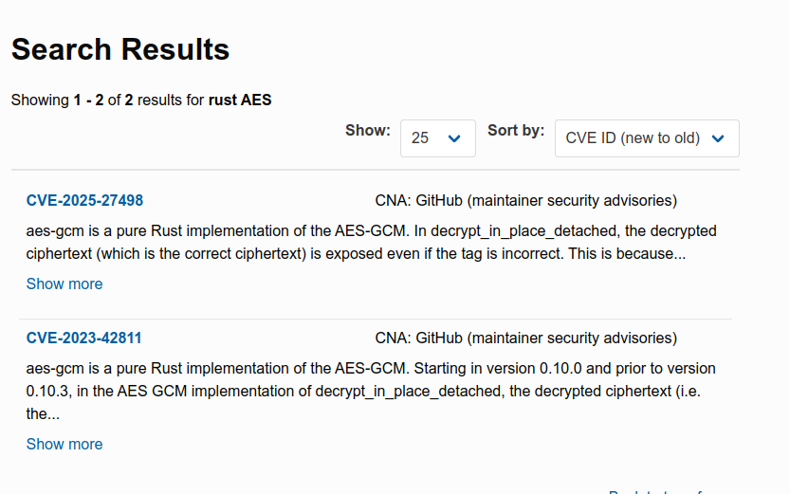Image resolution: width=790 pixels, height=494 pixels.
Task: Click the chevron arrow in the Show dropdown
Action: (x=454, y=138)
